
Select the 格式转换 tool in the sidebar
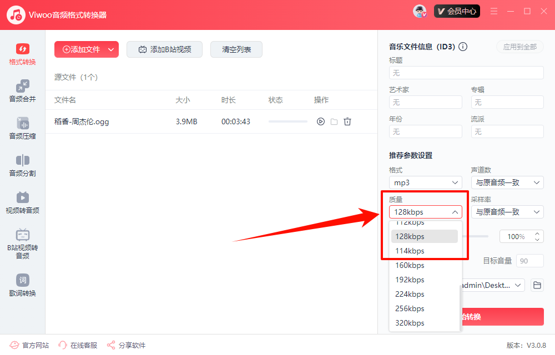(x=22, y=53)
